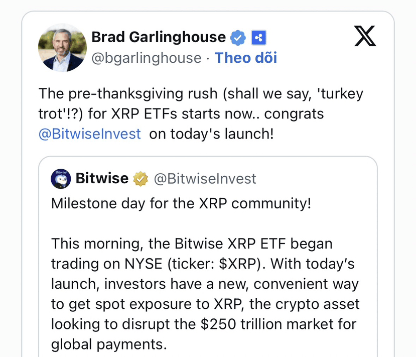Image resolution: width=416 pixels, height=357 pixels.
Task: Click Brad Garlinghouse's profile photo
Action: [62, 48]
